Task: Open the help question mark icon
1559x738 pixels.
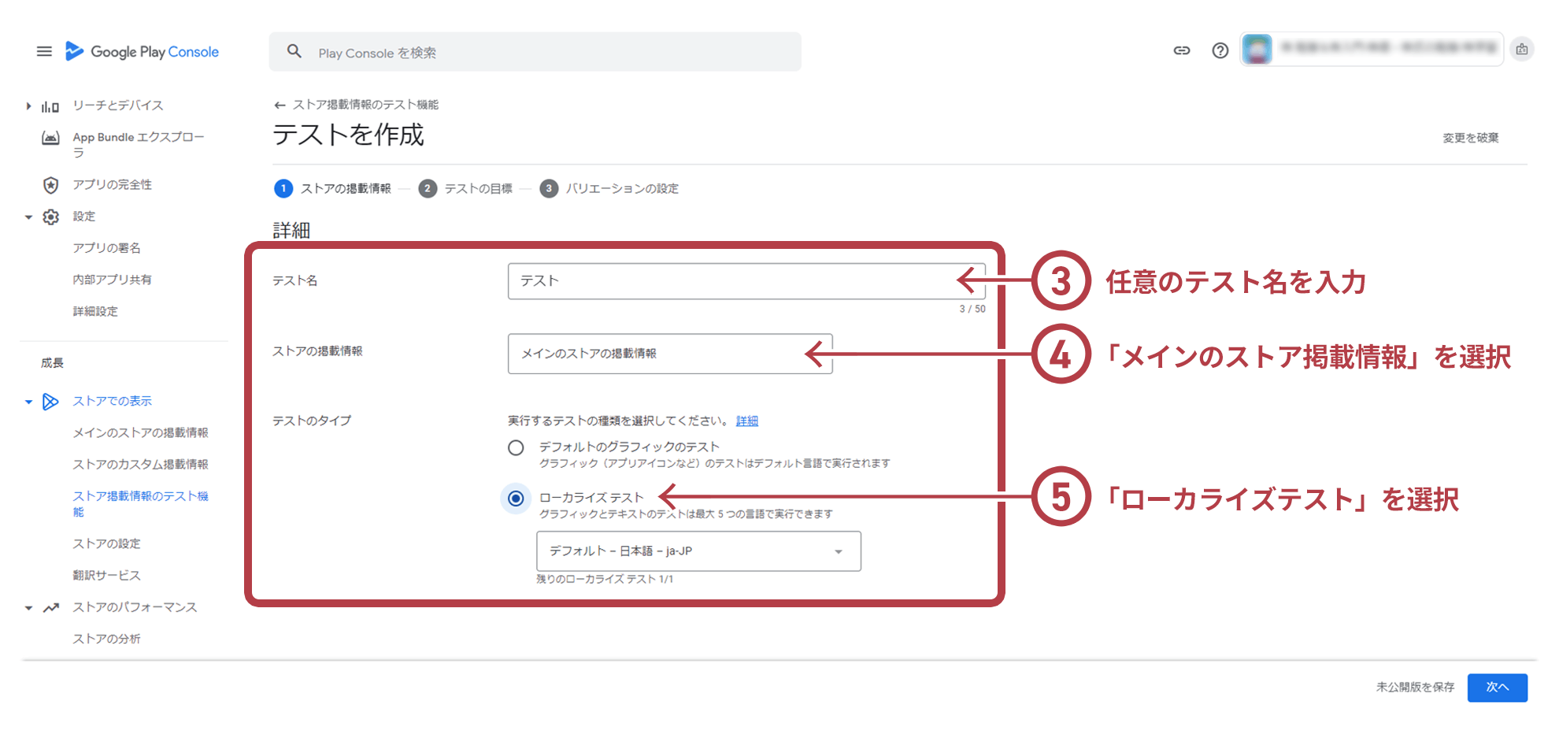Action: (x=1220, y=51)
